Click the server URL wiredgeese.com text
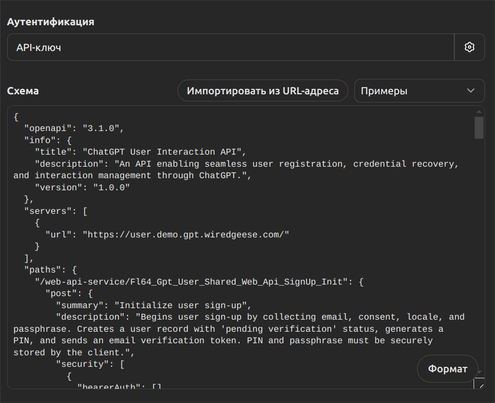 tap(186, 234)
